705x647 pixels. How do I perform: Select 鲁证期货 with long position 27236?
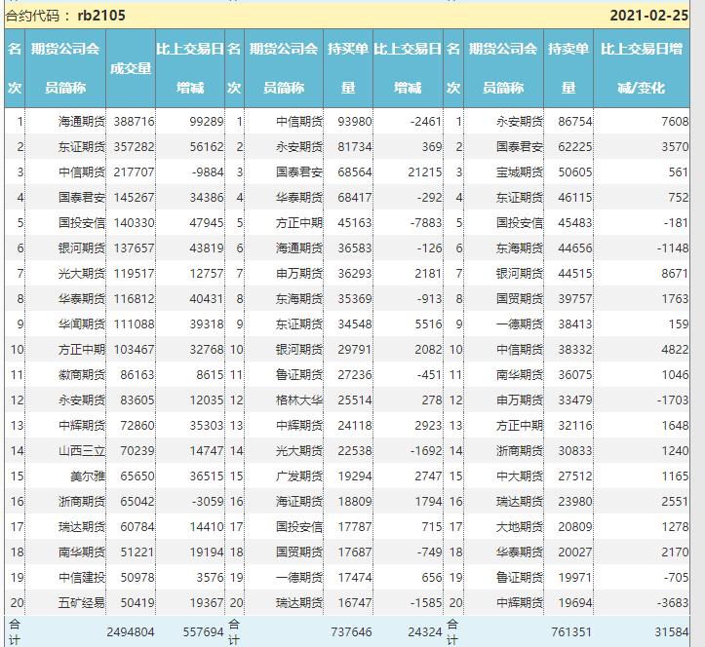[x=299, y=375]
